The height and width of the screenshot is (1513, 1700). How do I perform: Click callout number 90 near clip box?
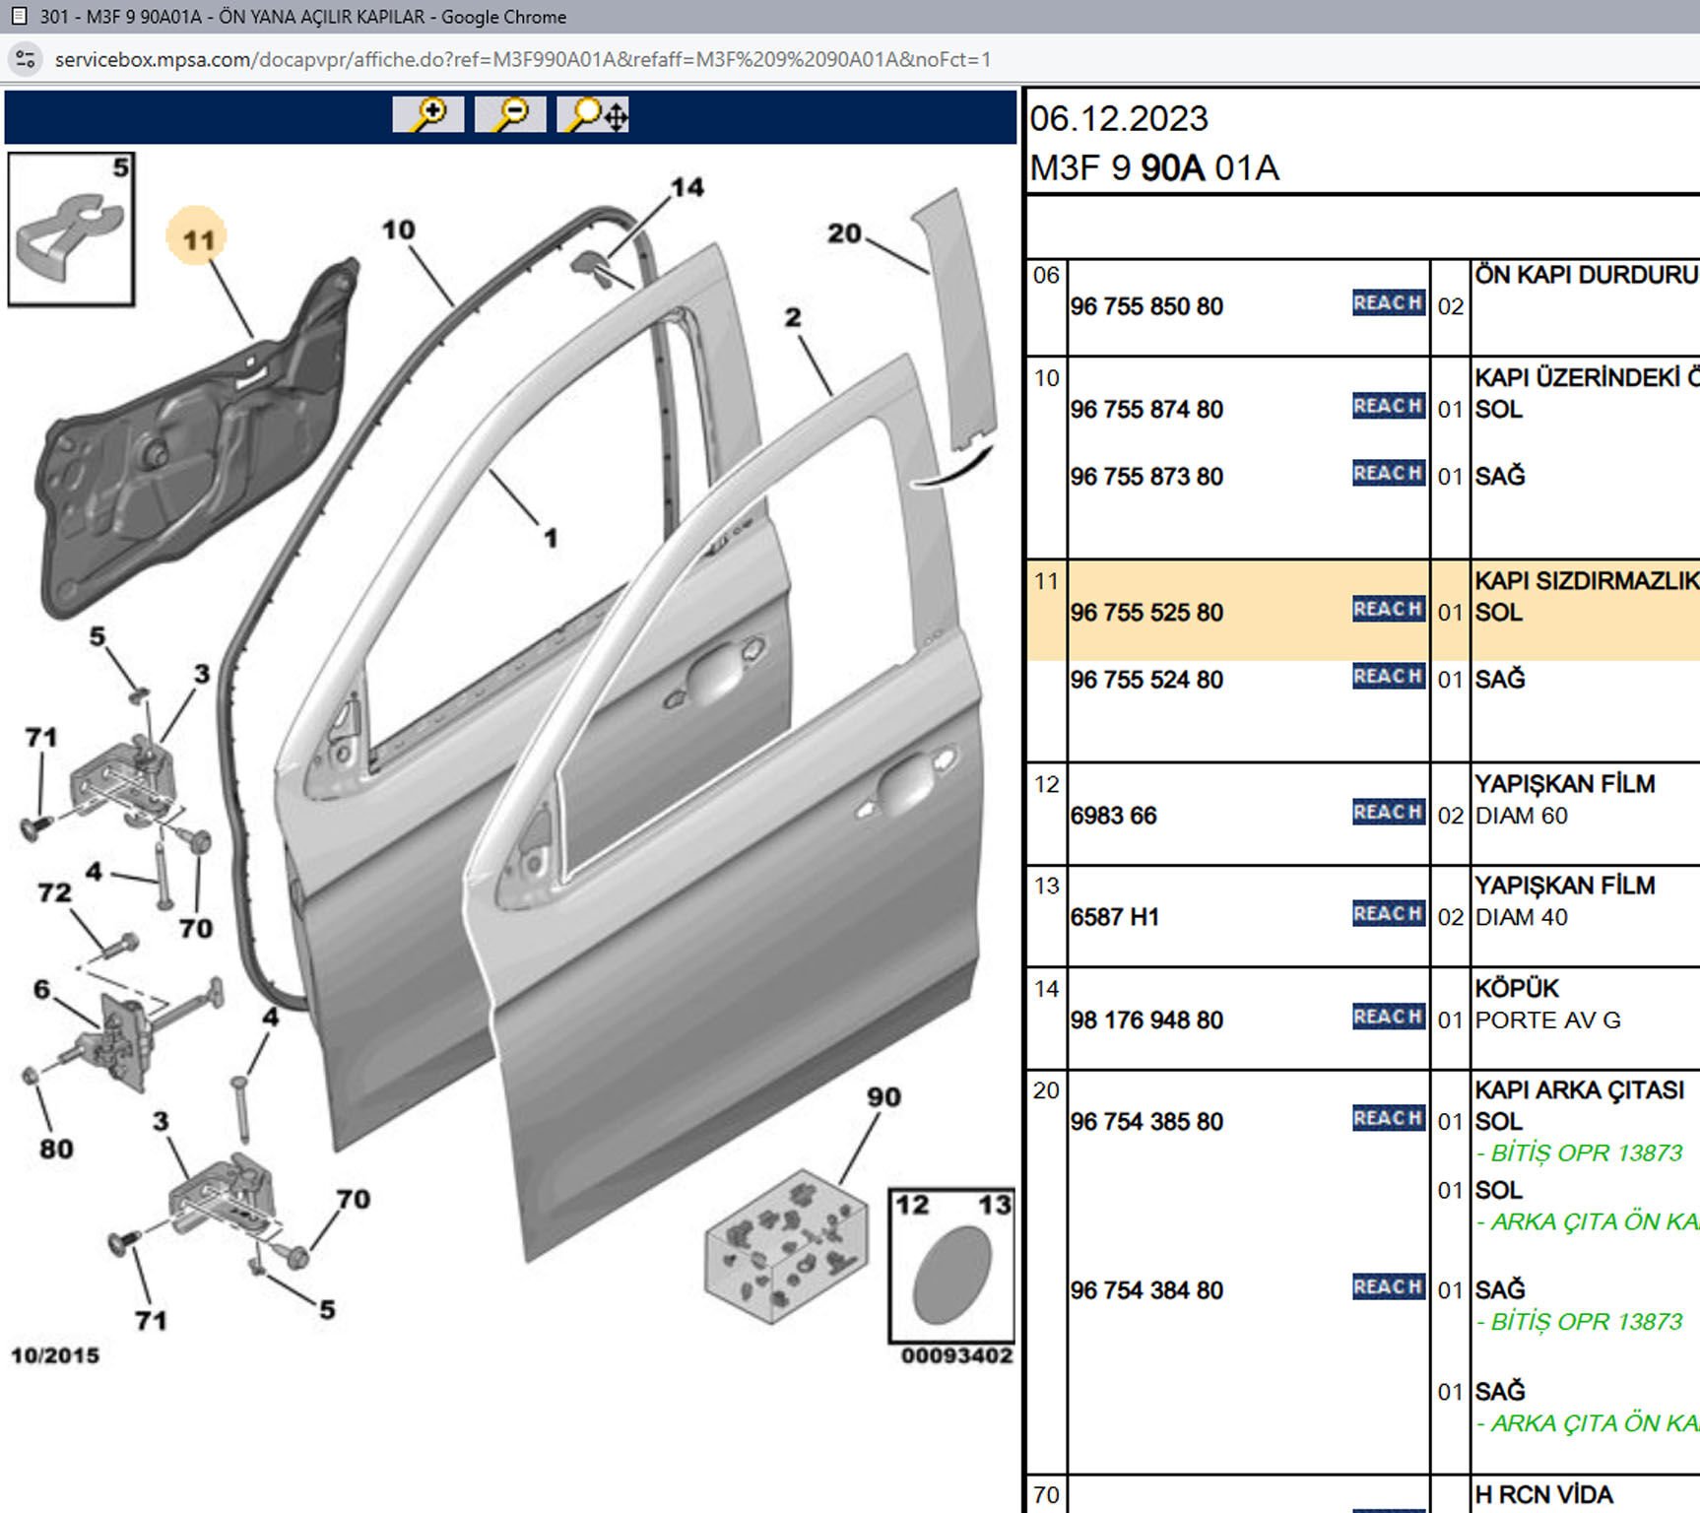point(883,1097)
